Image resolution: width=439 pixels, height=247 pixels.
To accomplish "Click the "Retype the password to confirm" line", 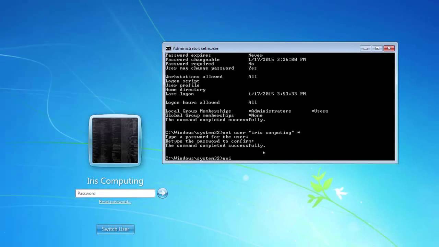I will [209, 141].
